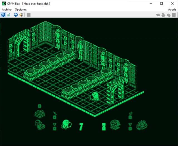Minimize the CP/M Box window
The image size is (178, 146).
click(x=151, y=4)
